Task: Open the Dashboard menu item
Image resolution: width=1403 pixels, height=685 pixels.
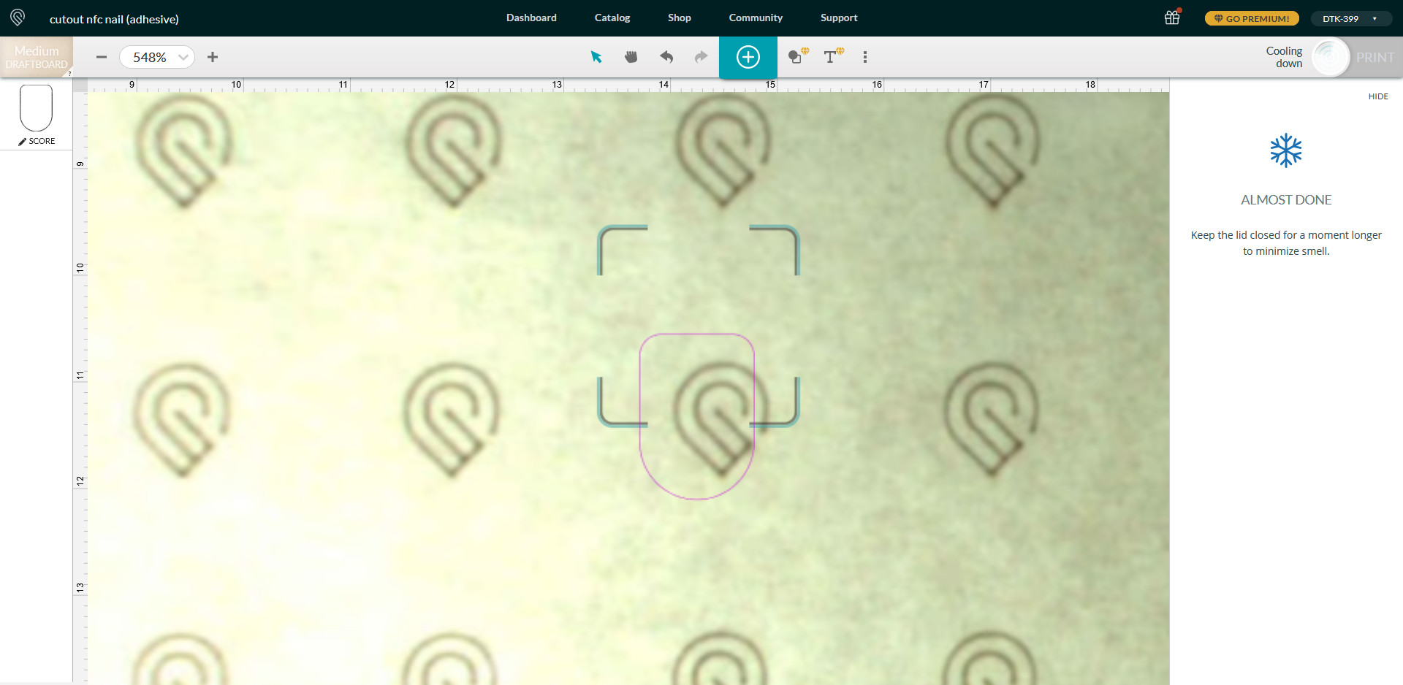Action: tap(531, 18)
